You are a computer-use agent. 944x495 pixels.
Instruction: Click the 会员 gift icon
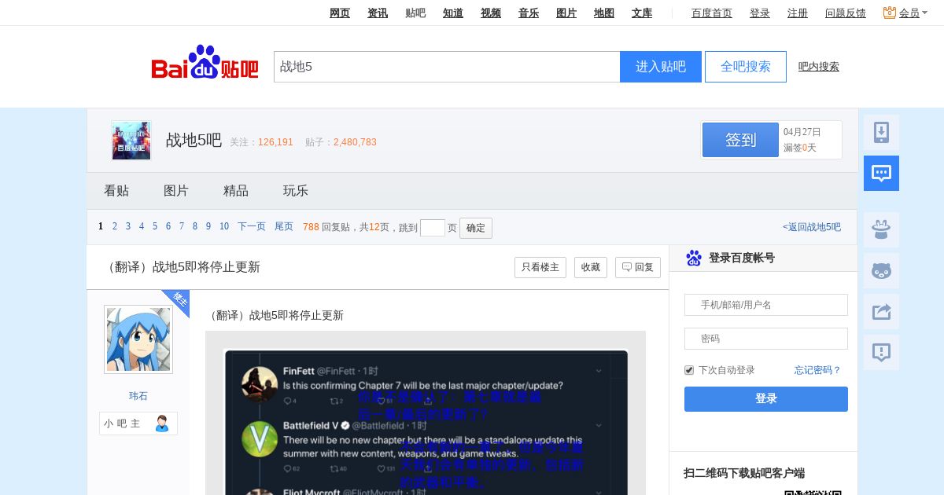pyautogui.click(x=890, y=13)
